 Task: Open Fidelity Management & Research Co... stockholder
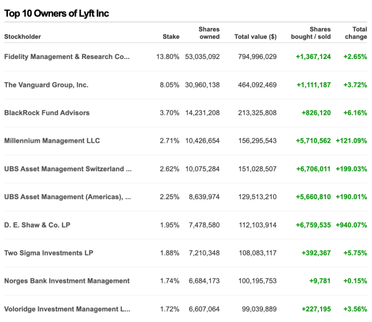pyautogui.click(x=67, y=57)
